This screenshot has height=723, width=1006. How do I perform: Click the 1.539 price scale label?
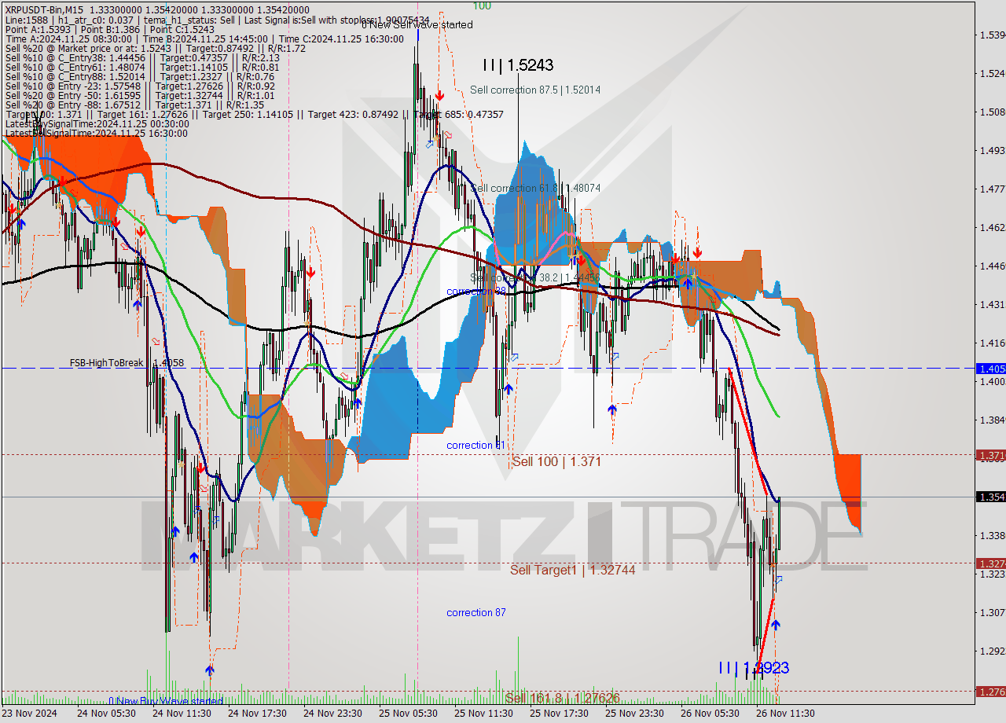coord(992,35)
